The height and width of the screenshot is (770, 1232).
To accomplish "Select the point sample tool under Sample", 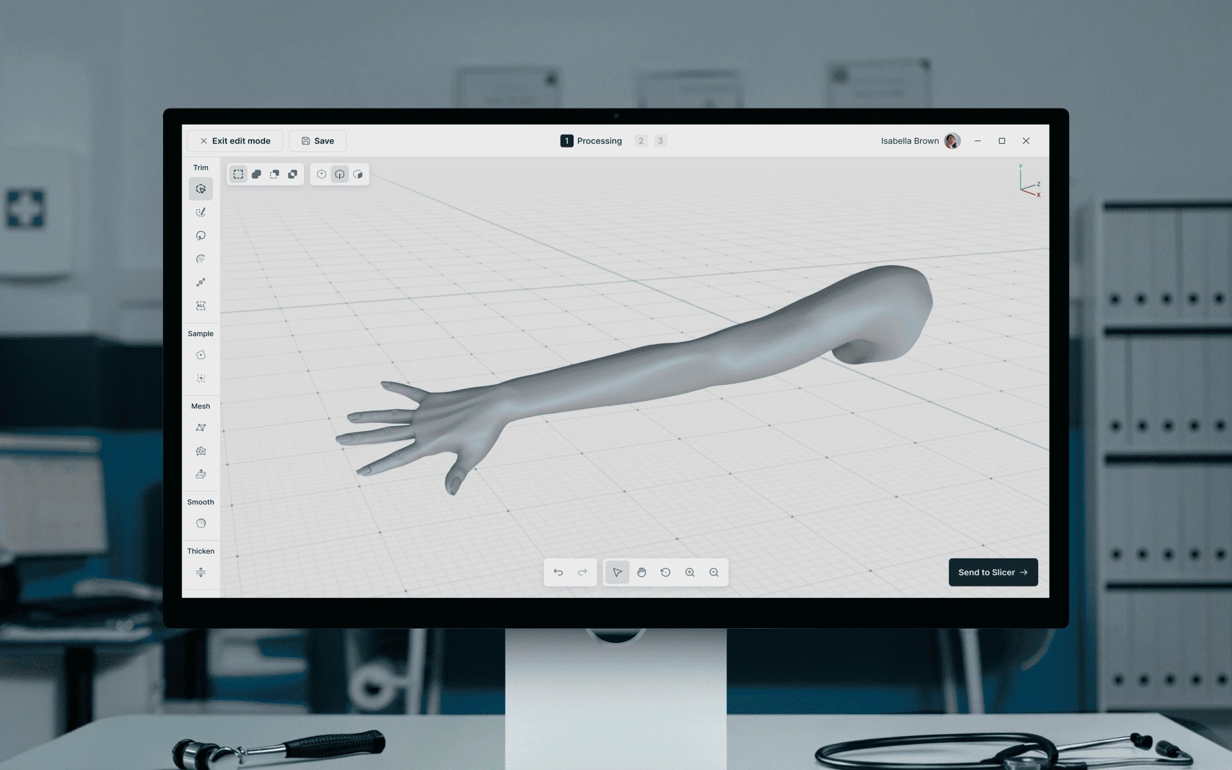I will pos(201,355).
